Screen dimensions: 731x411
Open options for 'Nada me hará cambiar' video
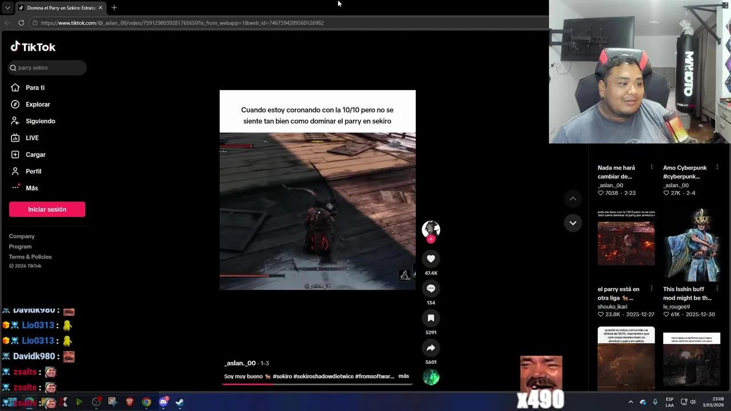(x=652, y=168)
